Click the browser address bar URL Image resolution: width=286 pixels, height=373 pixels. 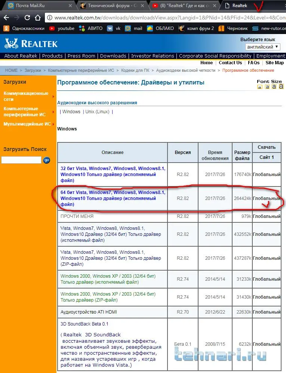click(x=170, y=18)
